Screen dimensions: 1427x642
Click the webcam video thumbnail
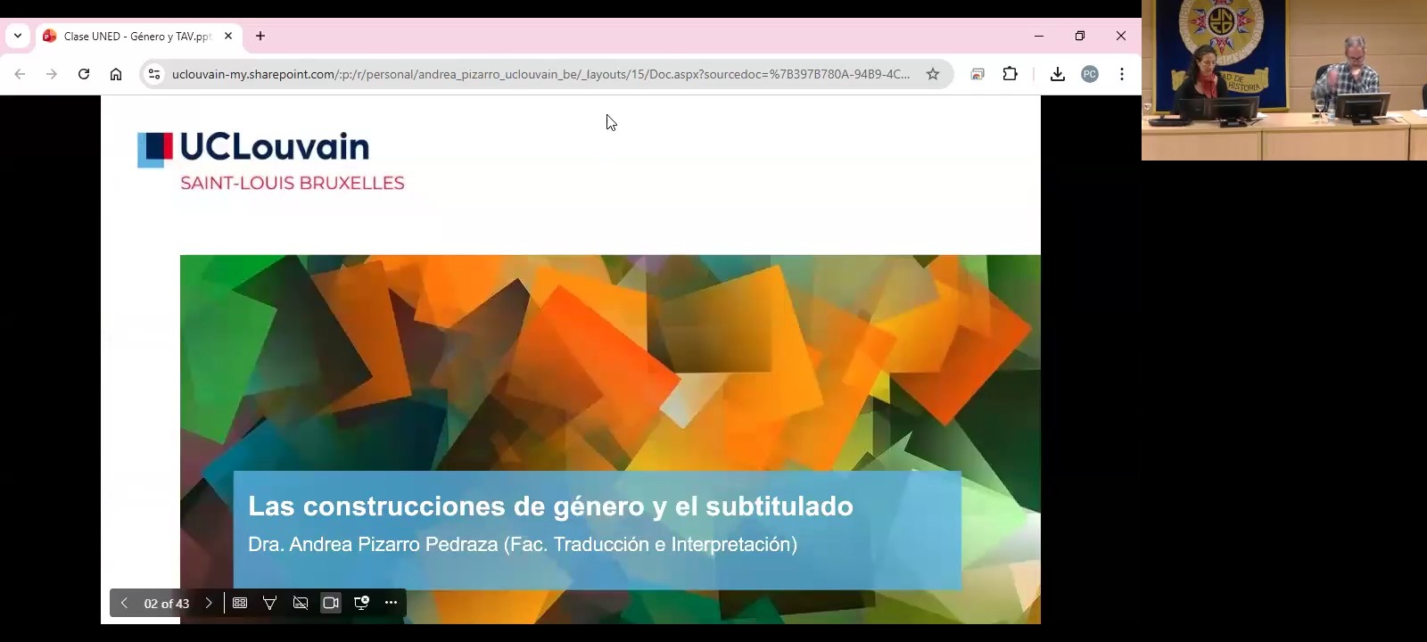[x=1284, y=80]
